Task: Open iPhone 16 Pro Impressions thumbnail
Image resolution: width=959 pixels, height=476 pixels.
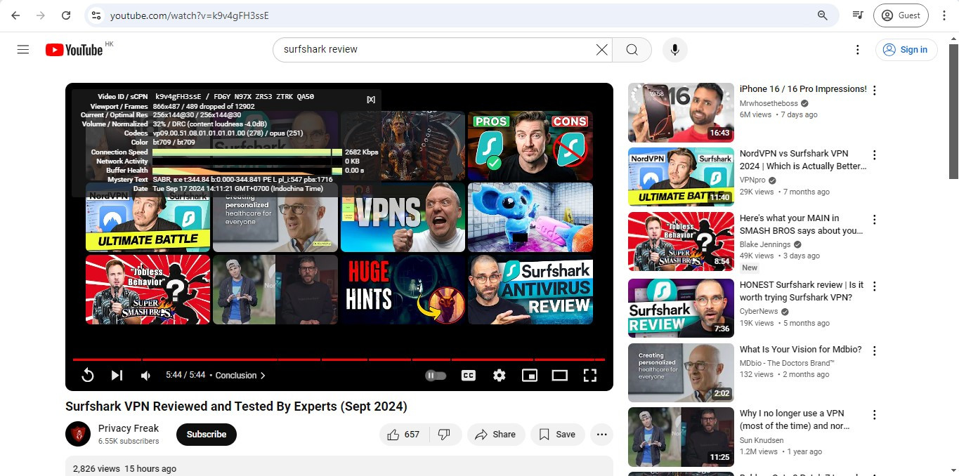Action: [681, 113]
